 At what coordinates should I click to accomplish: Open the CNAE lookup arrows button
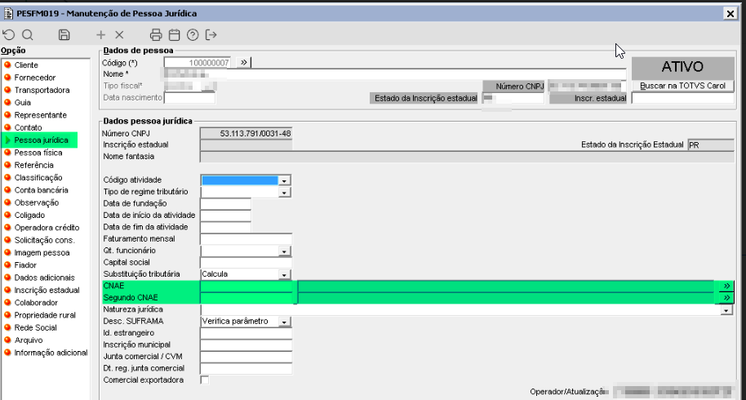pos(726,286)
